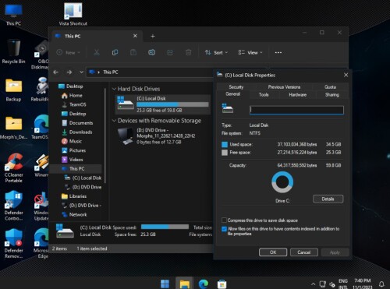Viewport: 390px width, 289px height.
Task: Click the chevron before This PC in address bar
Action: point(99,72)
